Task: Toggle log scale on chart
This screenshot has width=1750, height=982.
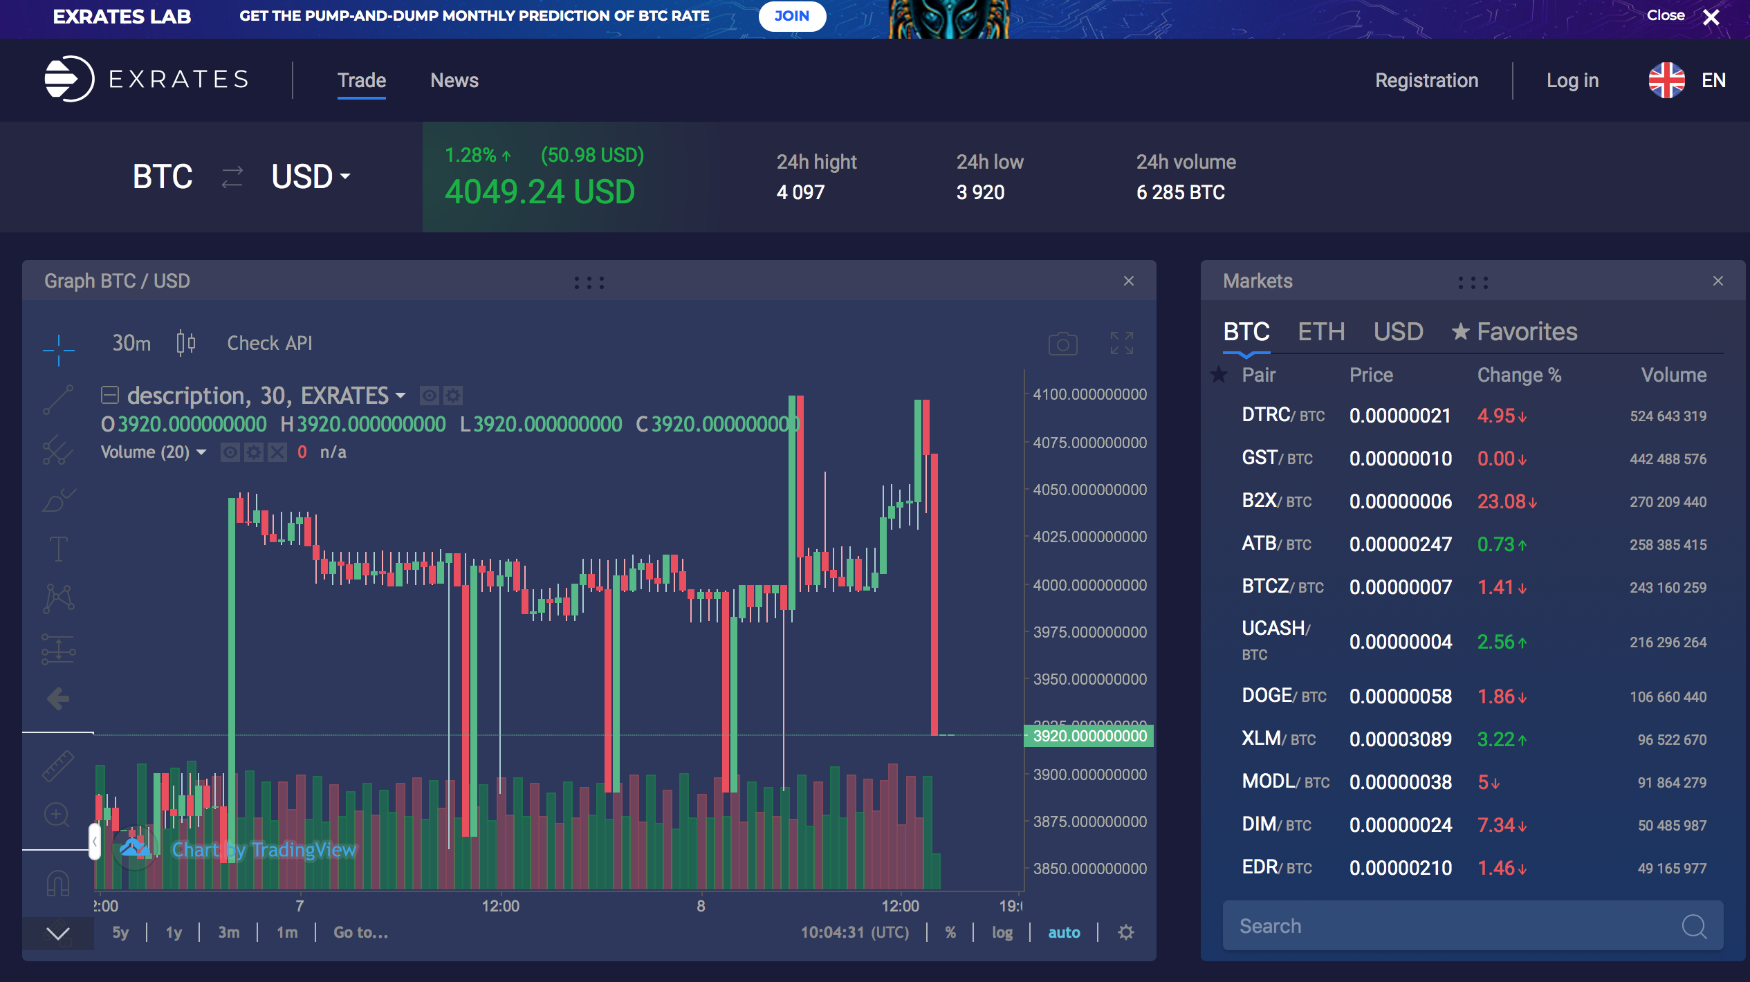Action: (1002, 932)
